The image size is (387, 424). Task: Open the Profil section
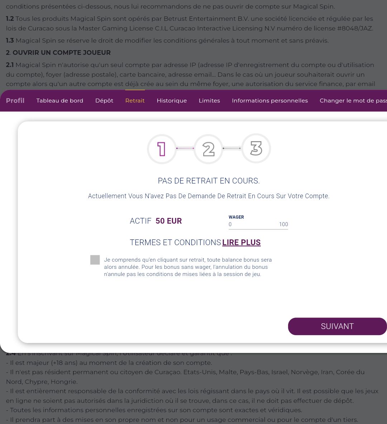[x=15, y=101]
